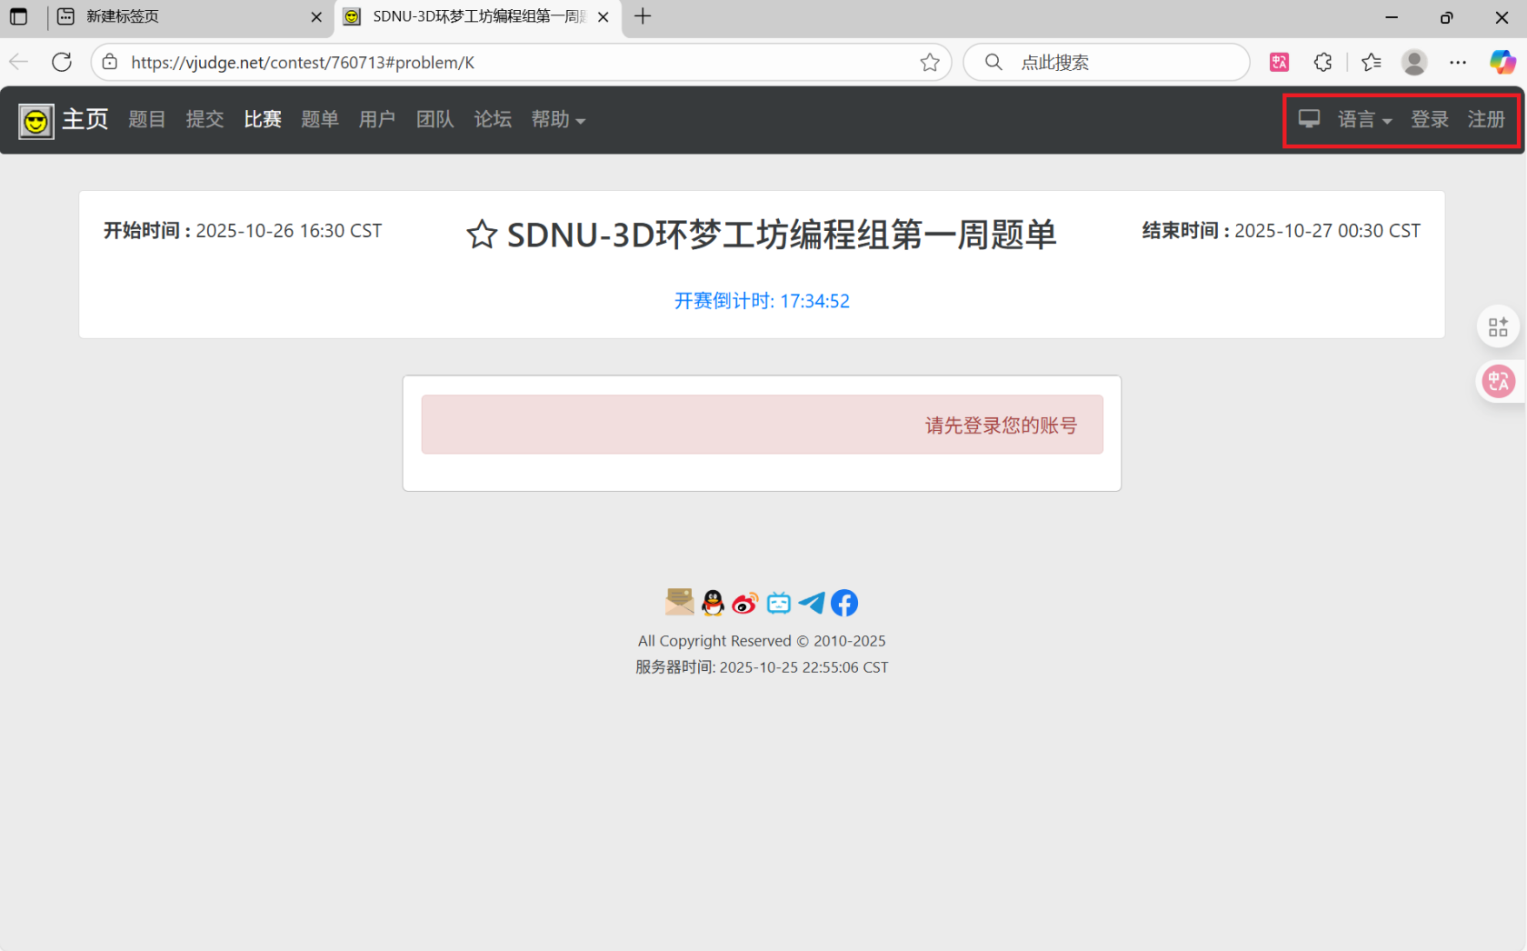The height and width of the screenshot is (951, 1527).
Task: Expand the 语言 language dropdown
Action: [1364, 120]
